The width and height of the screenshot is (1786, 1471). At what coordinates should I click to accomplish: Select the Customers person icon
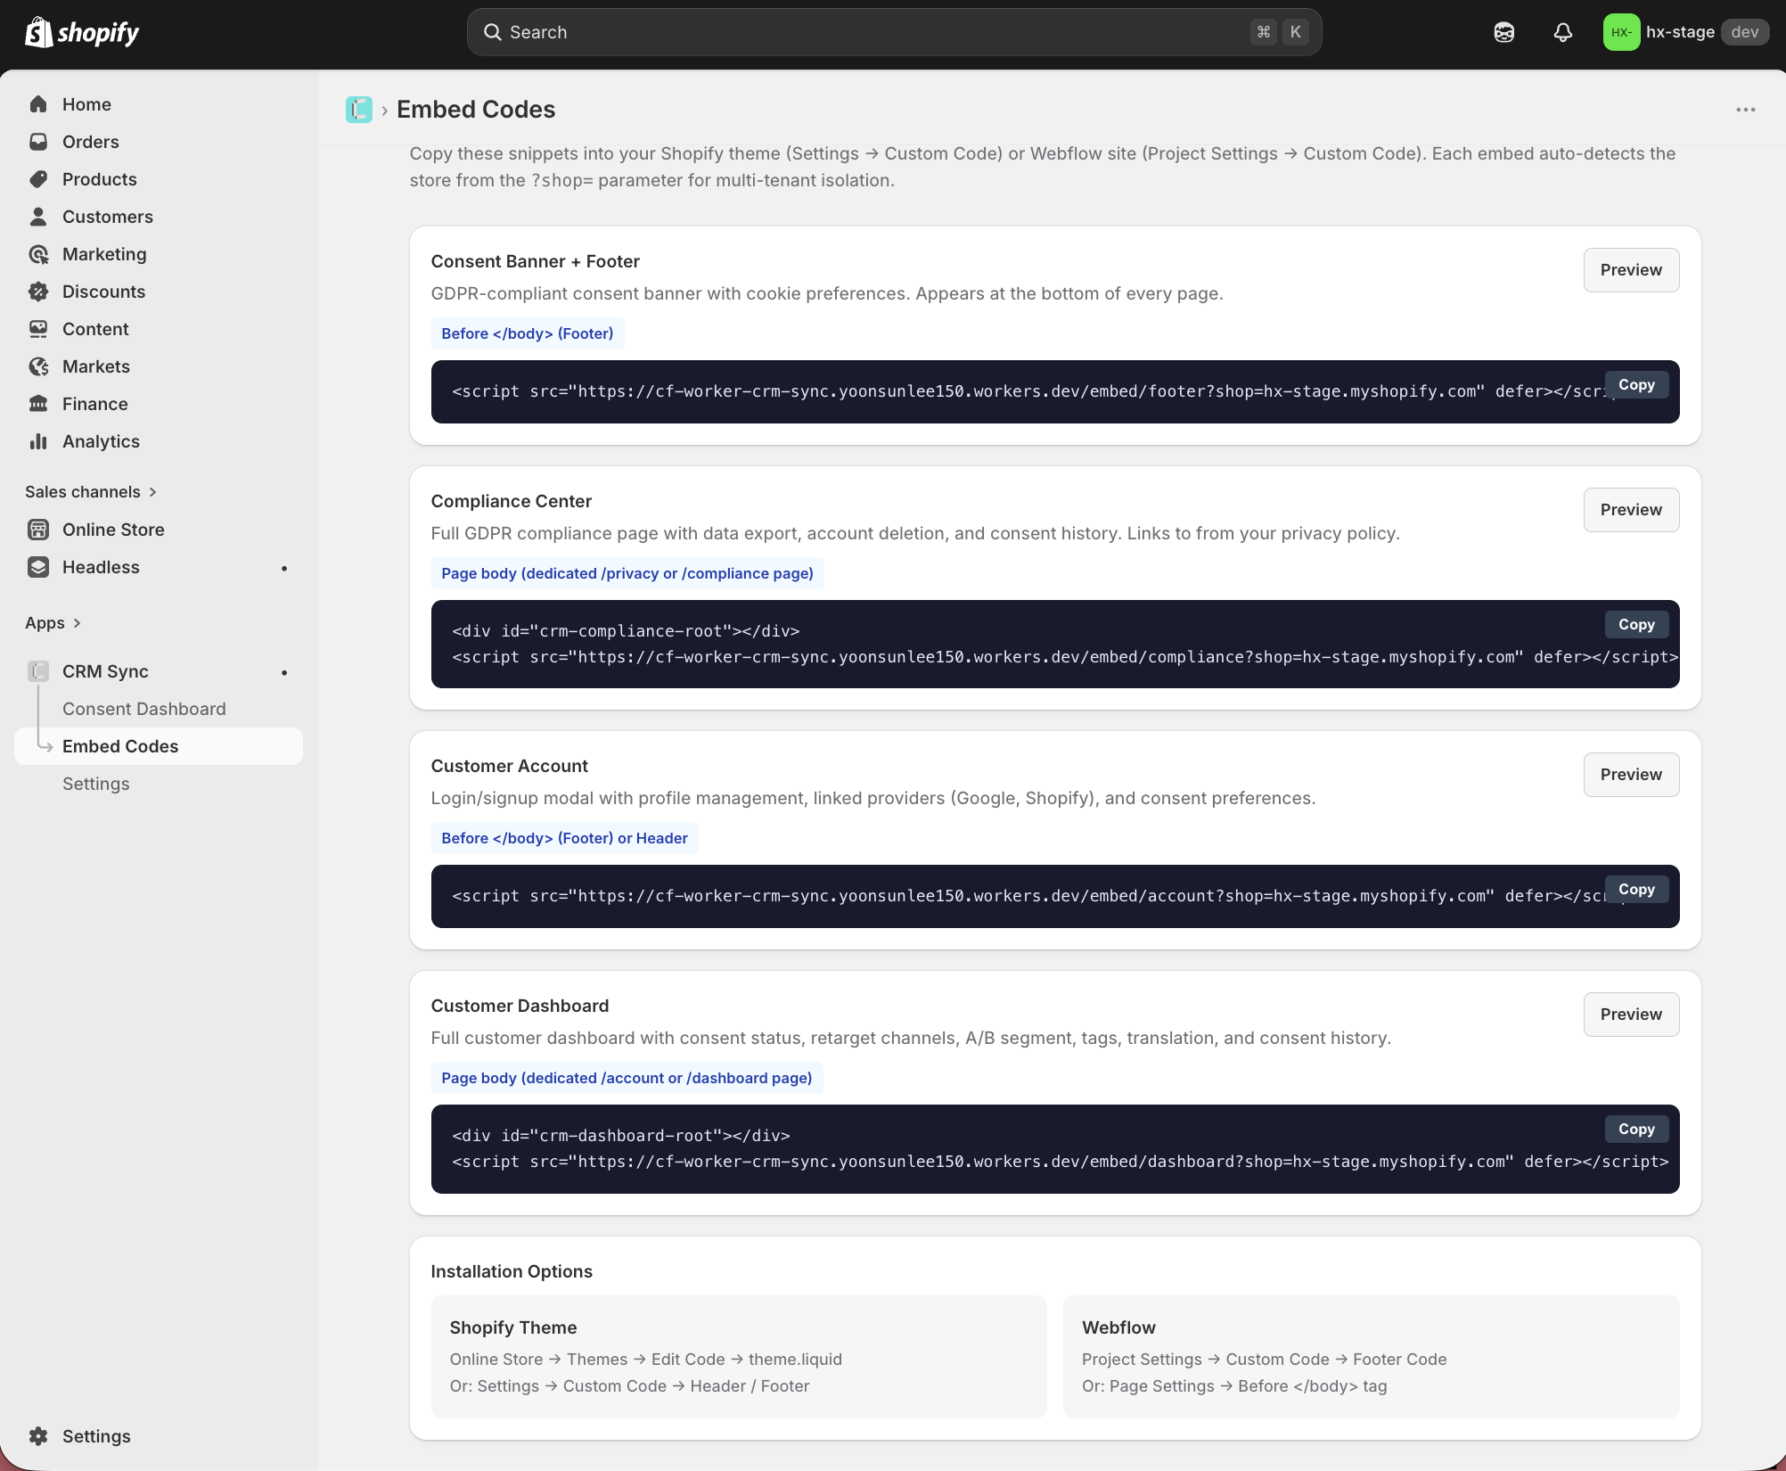(38, 217)
